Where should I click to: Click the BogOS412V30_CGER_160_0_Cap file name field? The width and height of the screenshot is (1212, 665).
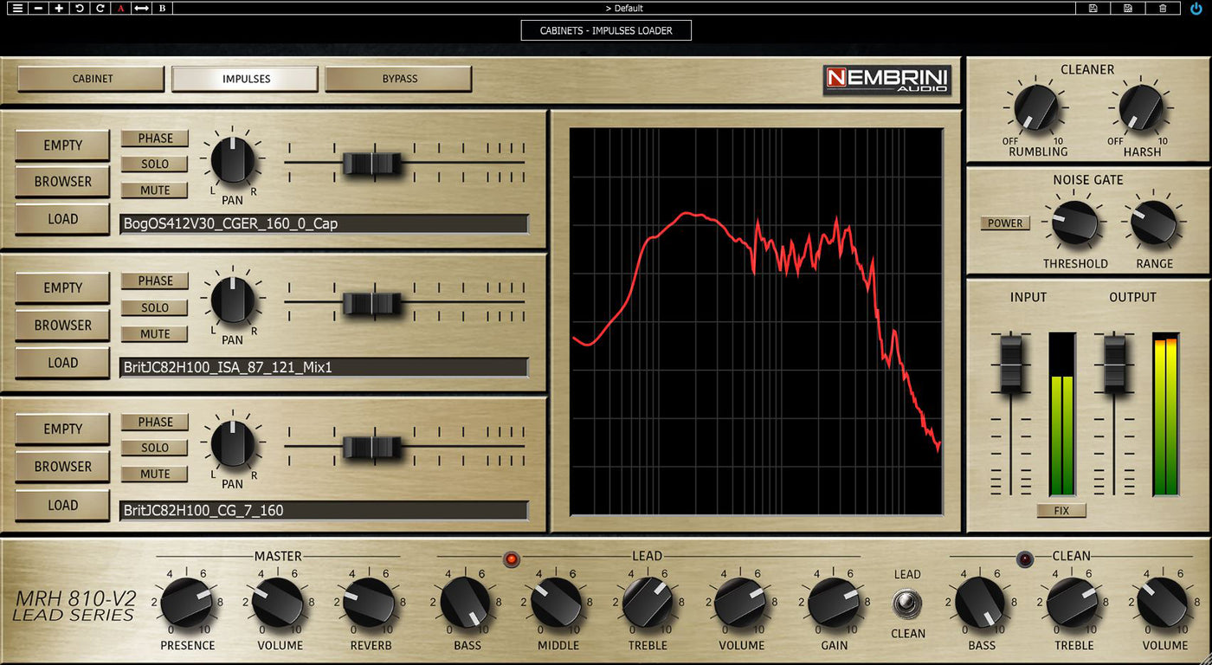[x=324, y=224]
